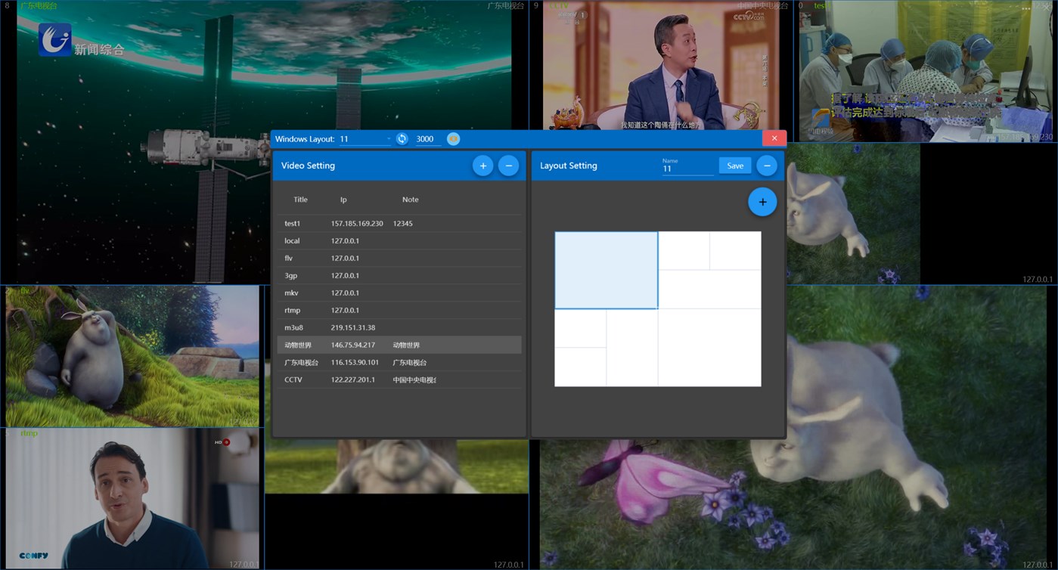Open the Windows Layout dropdown
This screenshot has width=1058, height=570.
[x=365, y=138]
